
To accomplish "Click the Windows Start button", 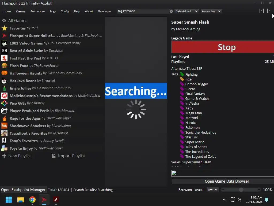I will pyautogui.click(x=9, y=200).
